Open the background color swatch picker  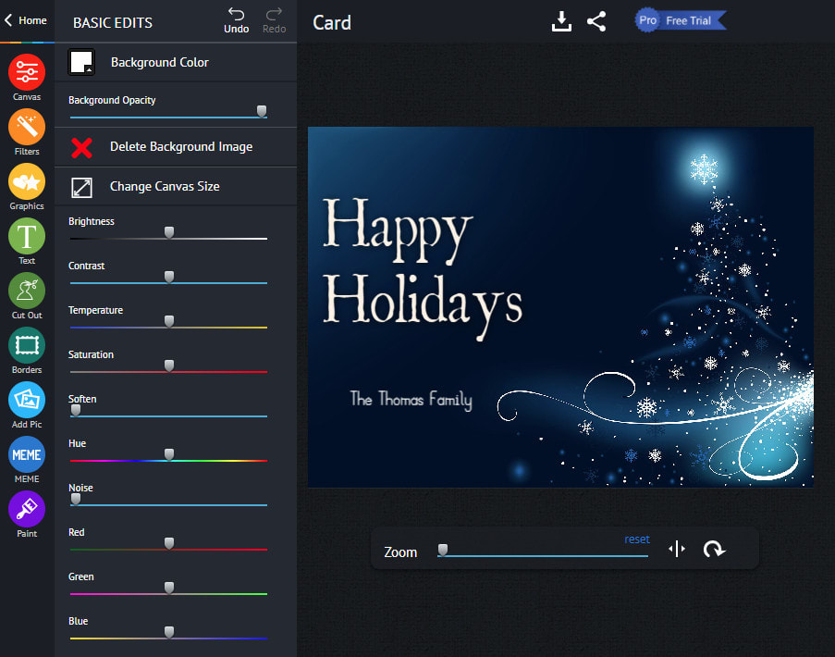click(x=81, y=62)
